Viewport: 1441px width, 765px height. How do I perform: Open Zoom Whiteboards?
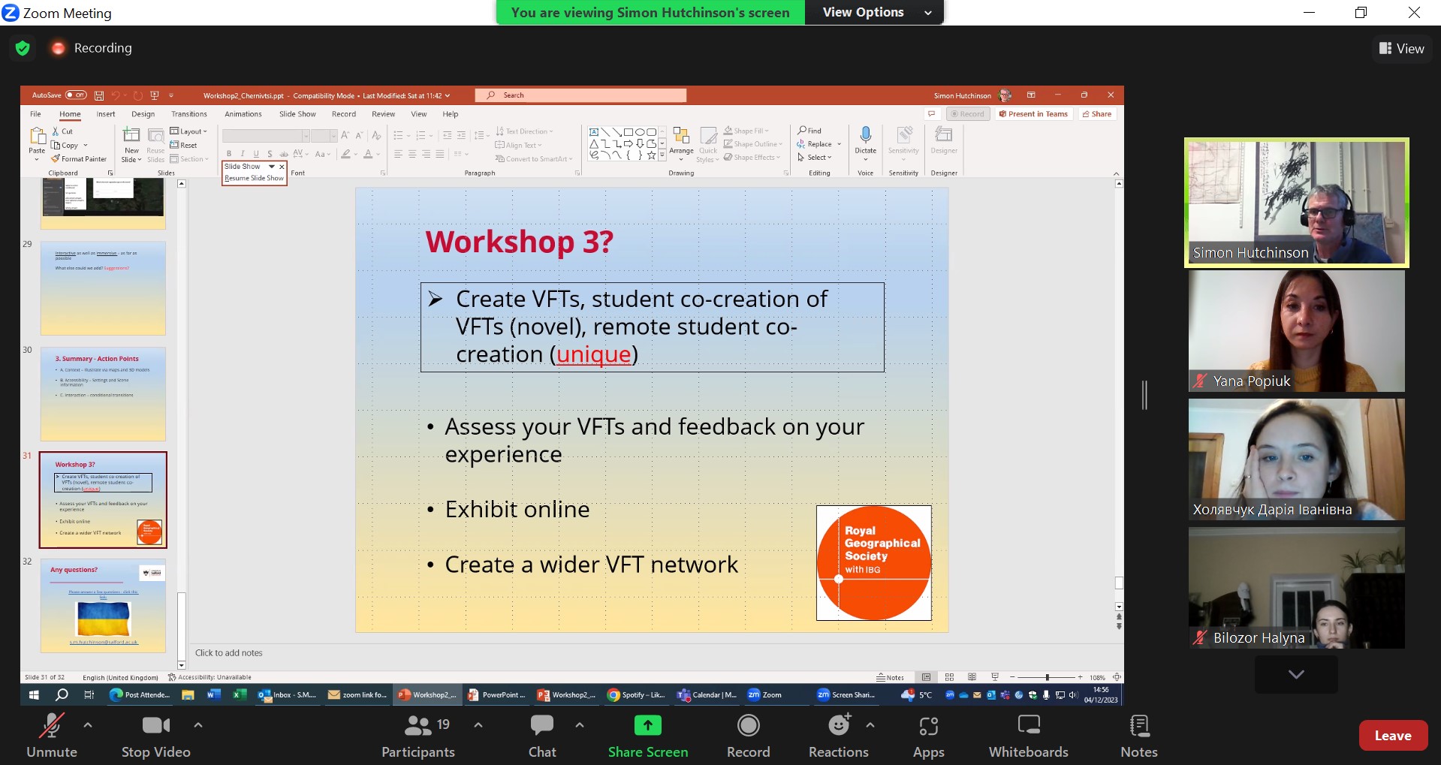1028,736
